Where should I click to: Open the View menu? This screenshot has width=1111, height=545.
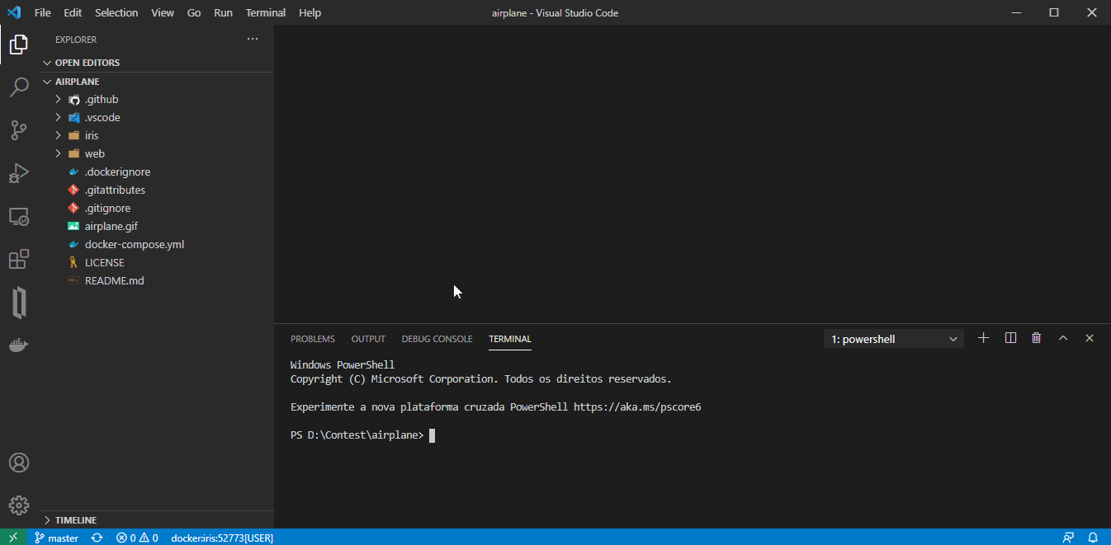tap(163, 12)
